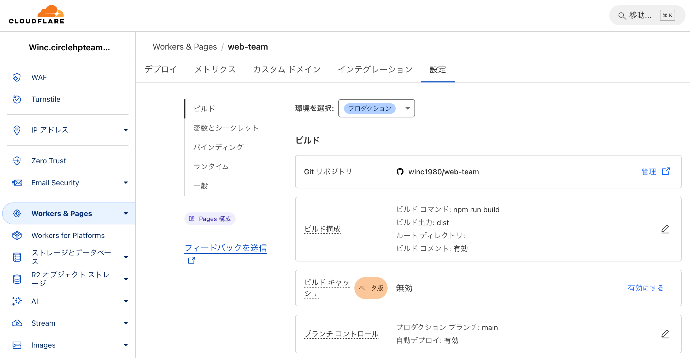
Task: Open the カスタム ドメイン tab
Action: coord(286,70)
